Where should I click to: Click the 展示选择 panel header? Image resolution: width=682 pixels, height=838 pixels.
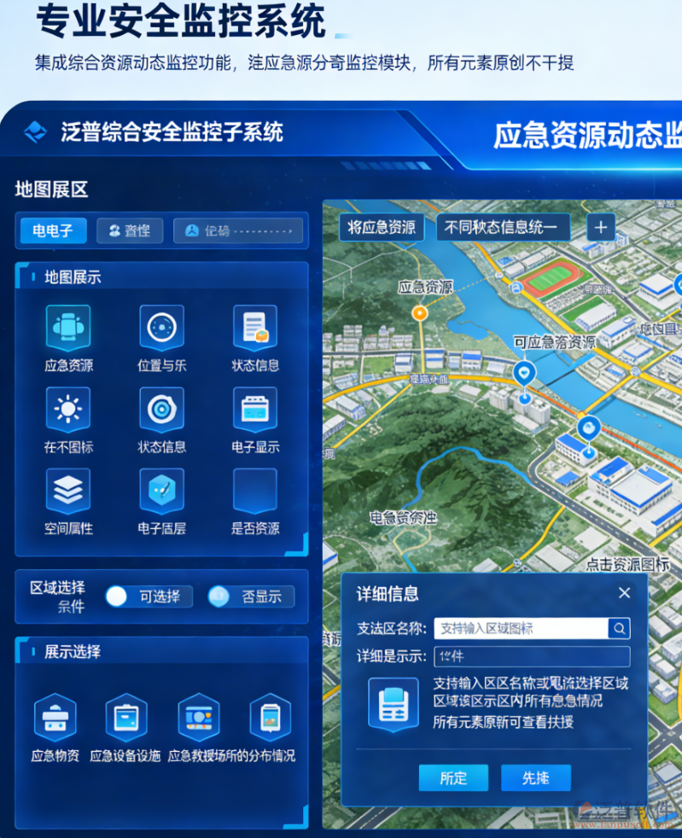162,651
